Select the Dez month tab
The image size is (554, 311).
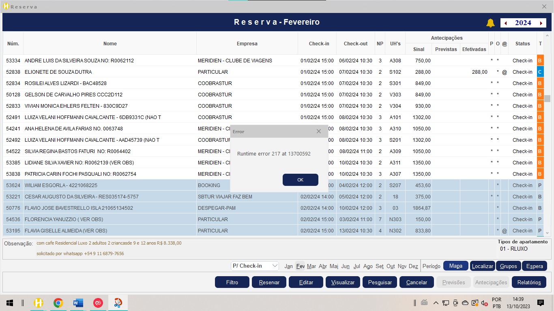click(413, 266)
